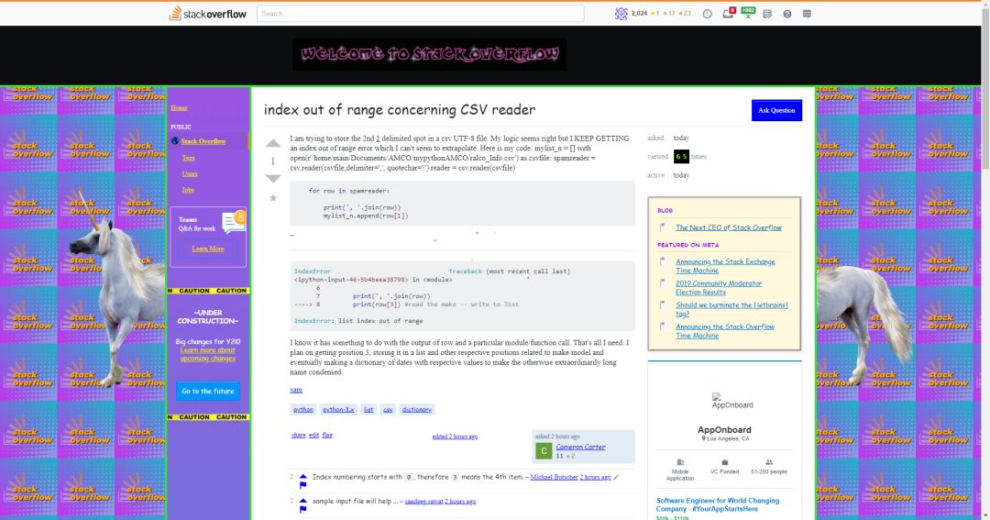Open the review queues icon in top bar
The height and width of the screenshot is (520, 990).
tap(767, 14)
